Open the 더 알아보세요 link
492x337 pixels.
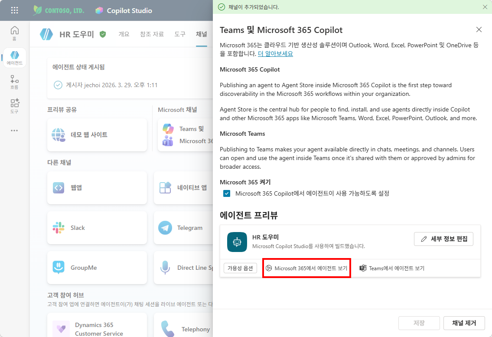pos(275,54)
